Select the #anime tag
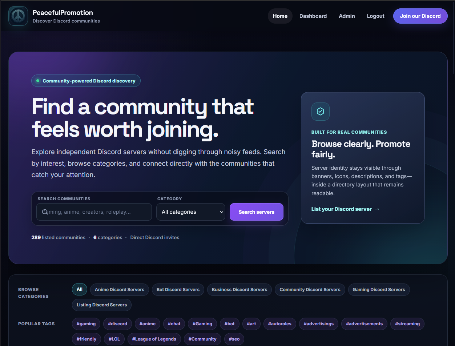455x346 pixels. (x=148, y=324)
